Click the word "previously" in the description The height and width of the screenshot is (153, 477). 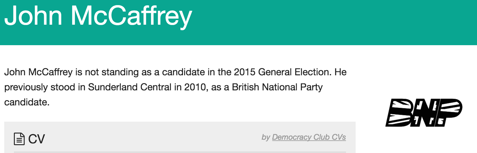click(x=26, y=87)
